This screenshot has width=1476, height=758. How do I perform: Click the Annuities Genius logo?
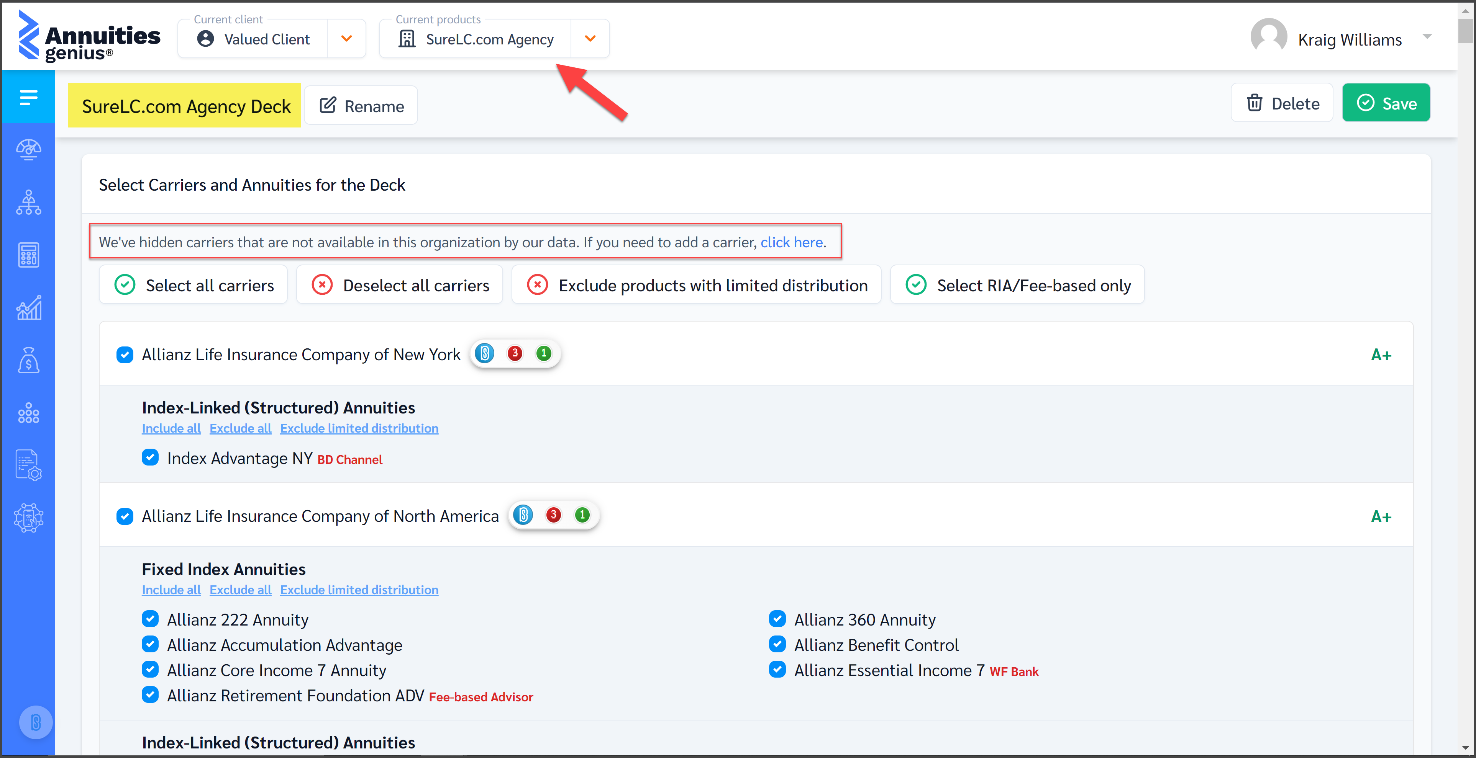pyautogui.click(x=89, y=36)
